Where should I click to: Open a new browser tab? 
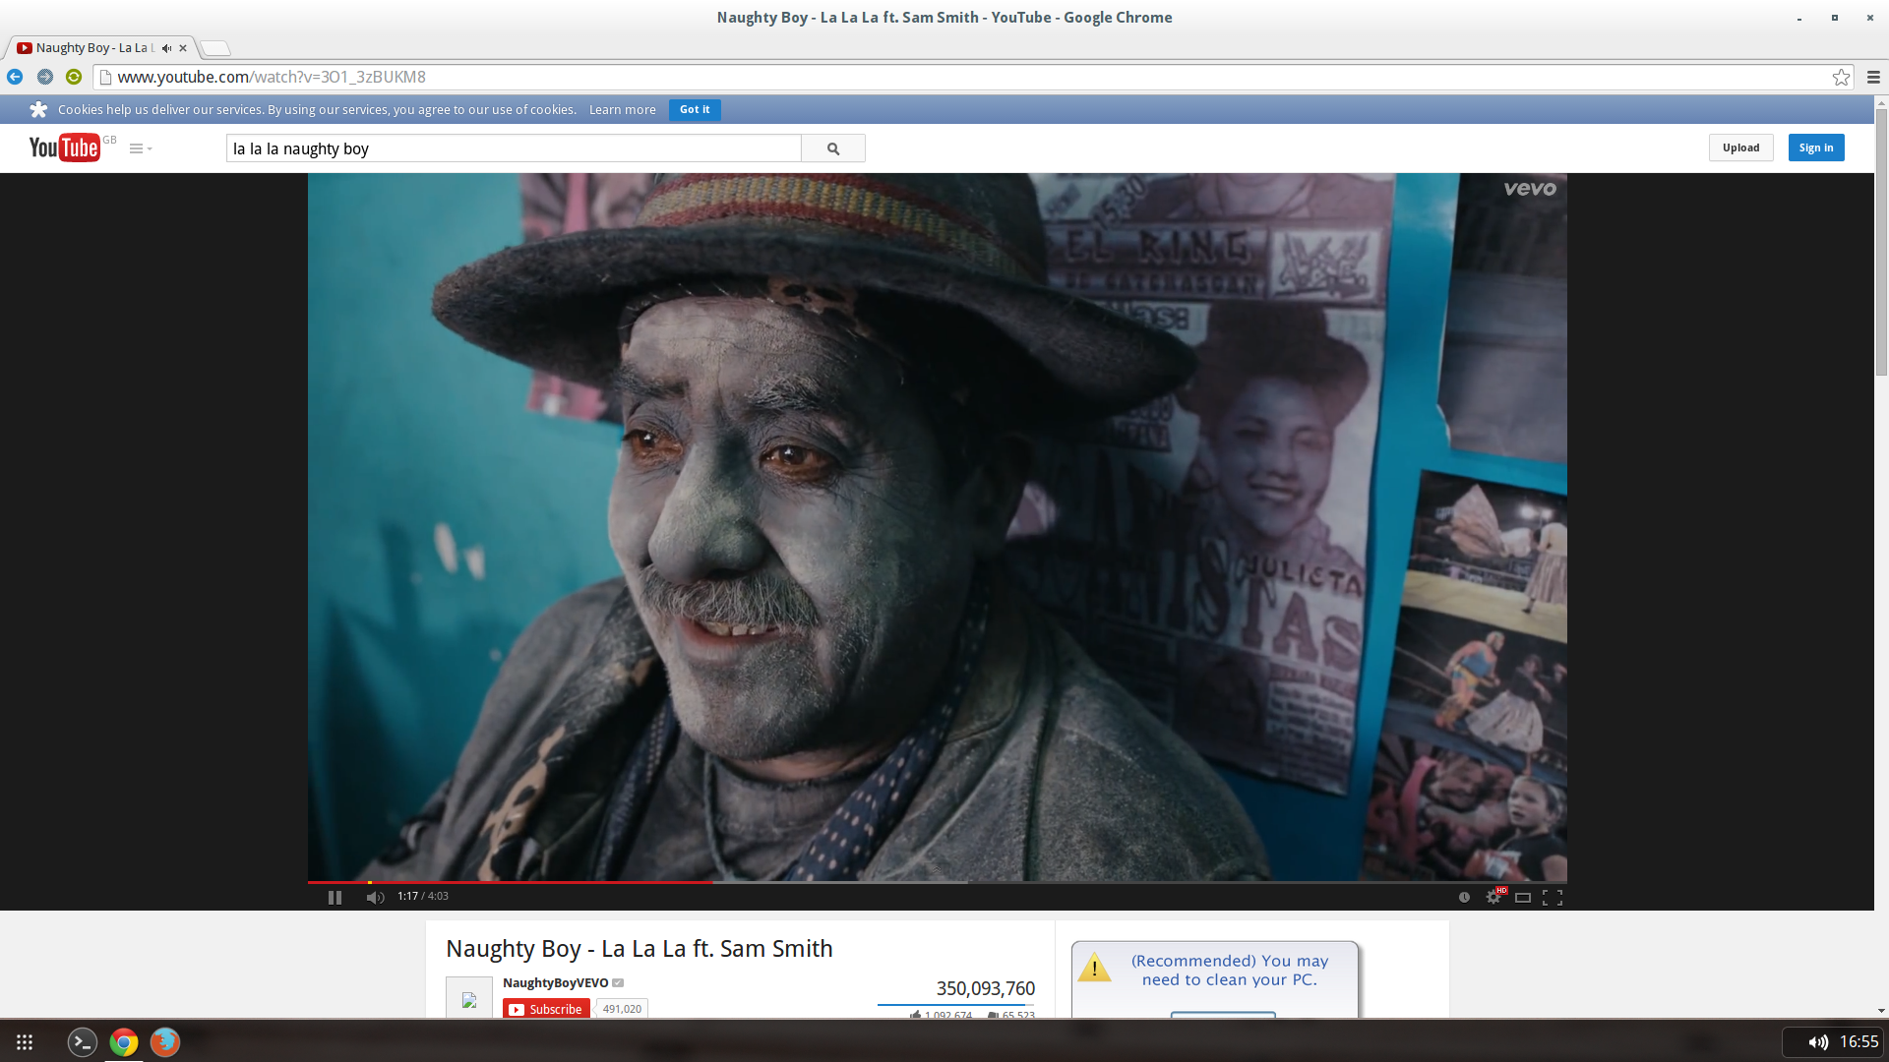coord(215,48)
